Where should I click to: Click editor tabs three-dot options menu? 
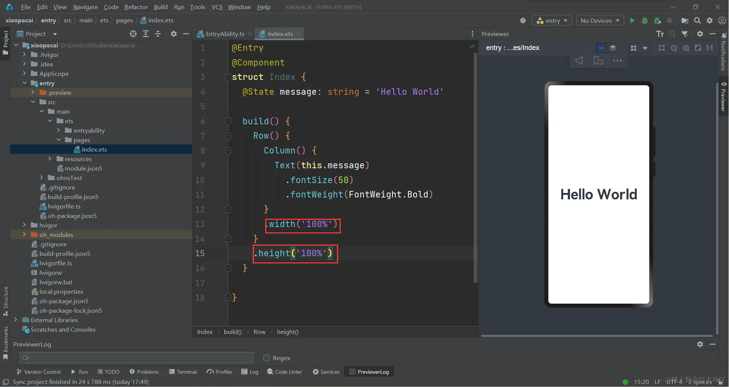point(472,34)
